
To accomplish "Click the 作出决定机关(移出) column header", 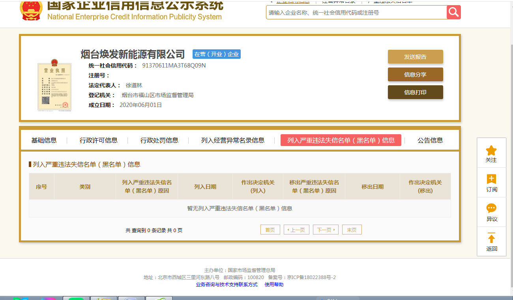I will [425, 187].
